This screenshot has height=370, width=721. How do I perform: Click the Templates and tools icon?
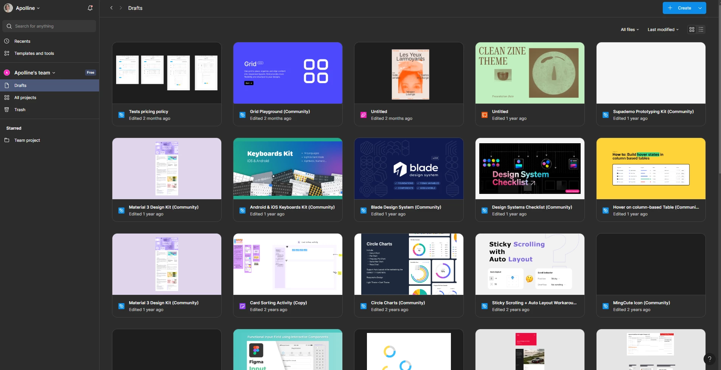pyautogui.click(x=7, y=53)
